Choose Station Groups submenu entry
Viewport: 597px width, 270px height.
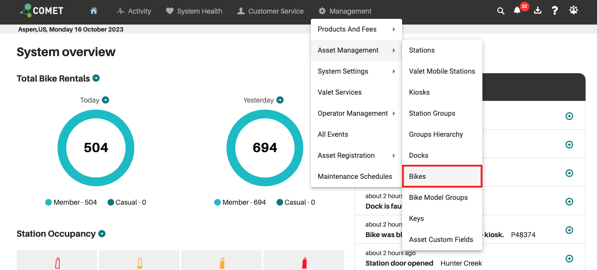pyautogui.click(x=442, y=114)
